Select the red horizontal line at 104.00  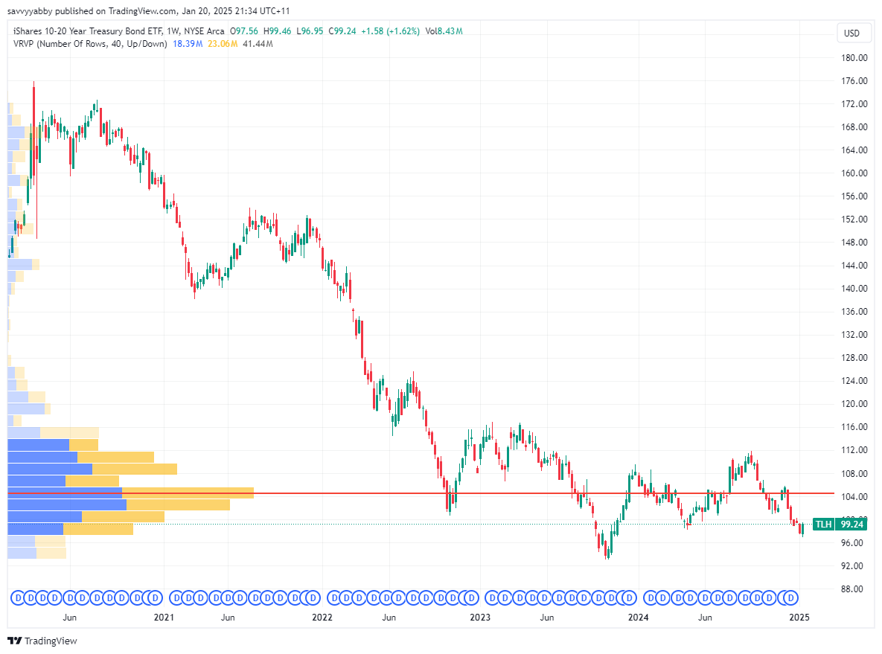coord(421,493)
